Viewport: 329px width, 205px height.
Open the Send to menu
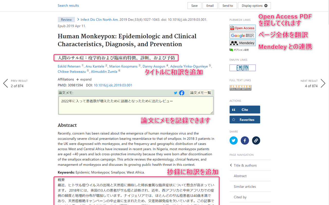pos(228,6)
